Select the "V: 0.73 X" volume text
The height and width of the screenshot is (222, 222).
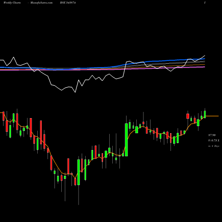214,140
